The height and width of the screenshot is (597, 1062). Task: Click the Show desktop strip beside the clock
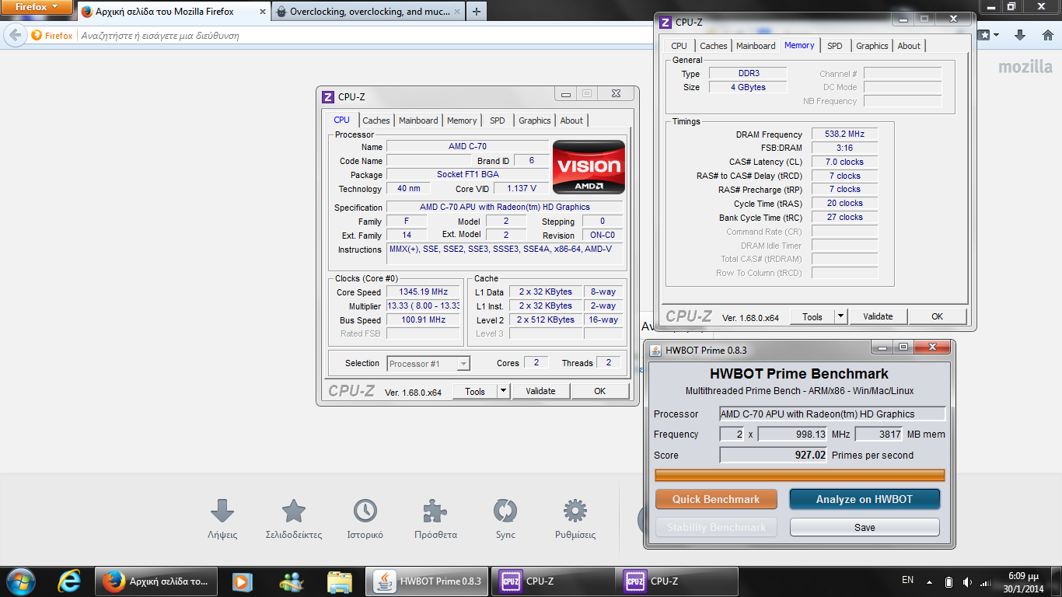point(1056,581)
